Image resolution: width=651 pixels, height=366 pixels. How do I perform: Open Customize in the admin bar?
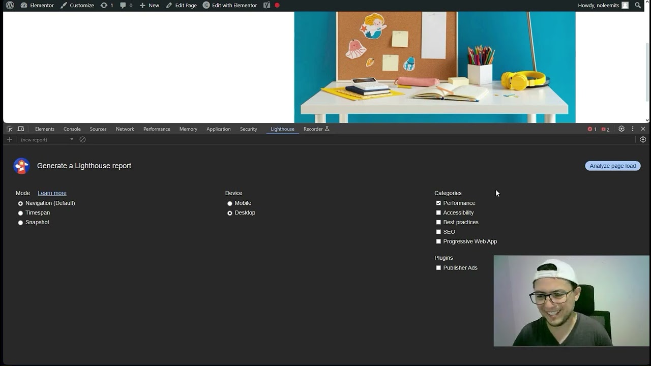[77, 5]
